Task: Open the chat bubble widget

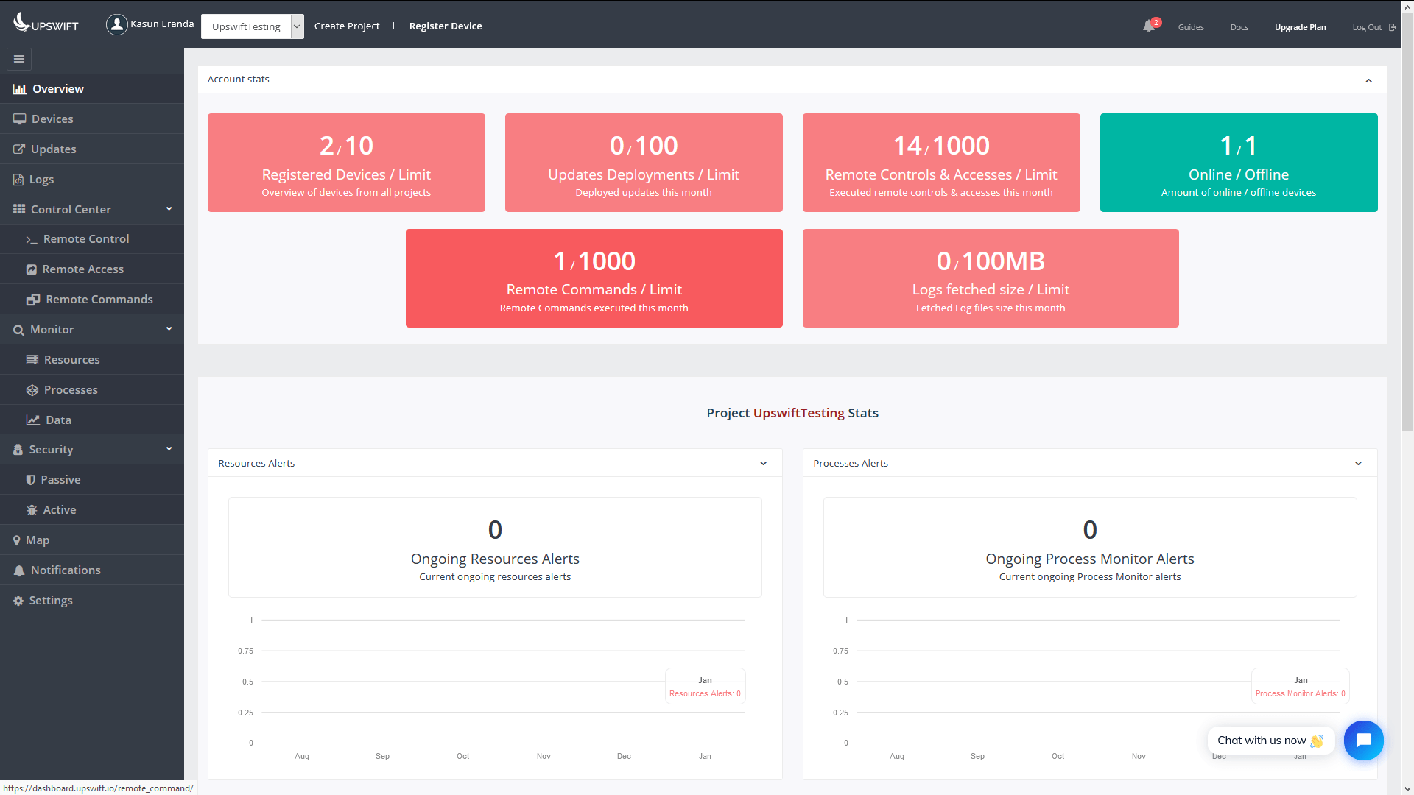Action: point(1364,741)
